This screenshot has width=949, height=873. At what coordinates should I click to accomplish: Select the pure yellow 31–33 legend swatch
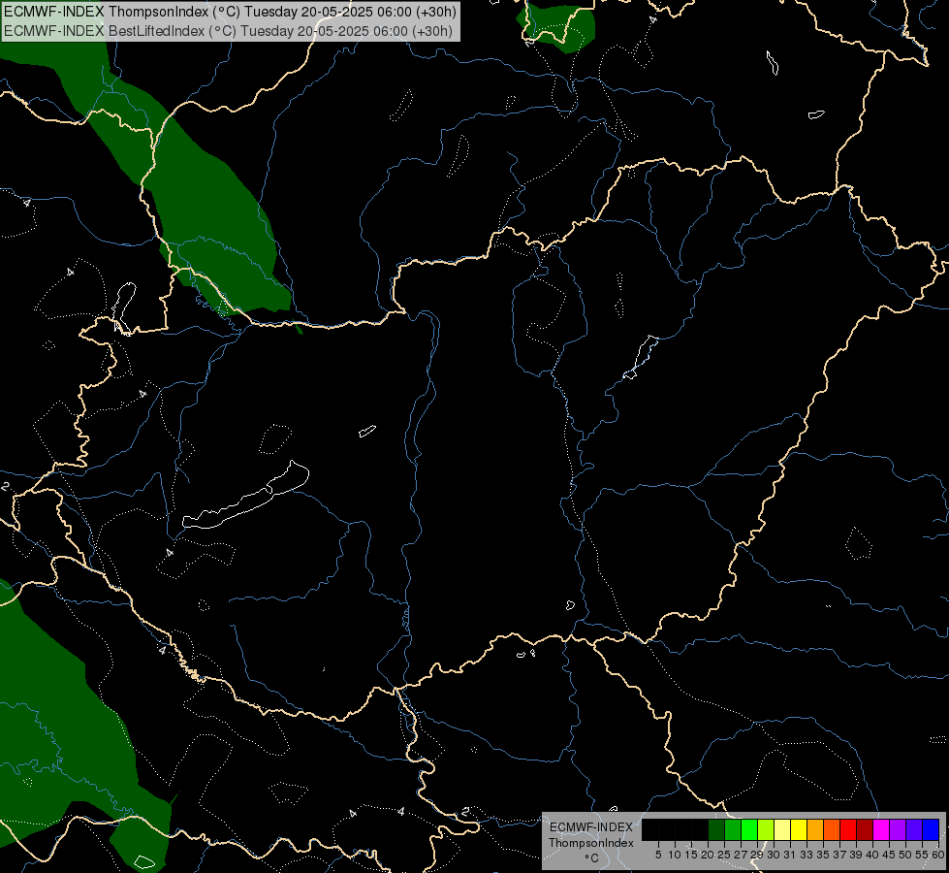(799, 829)
